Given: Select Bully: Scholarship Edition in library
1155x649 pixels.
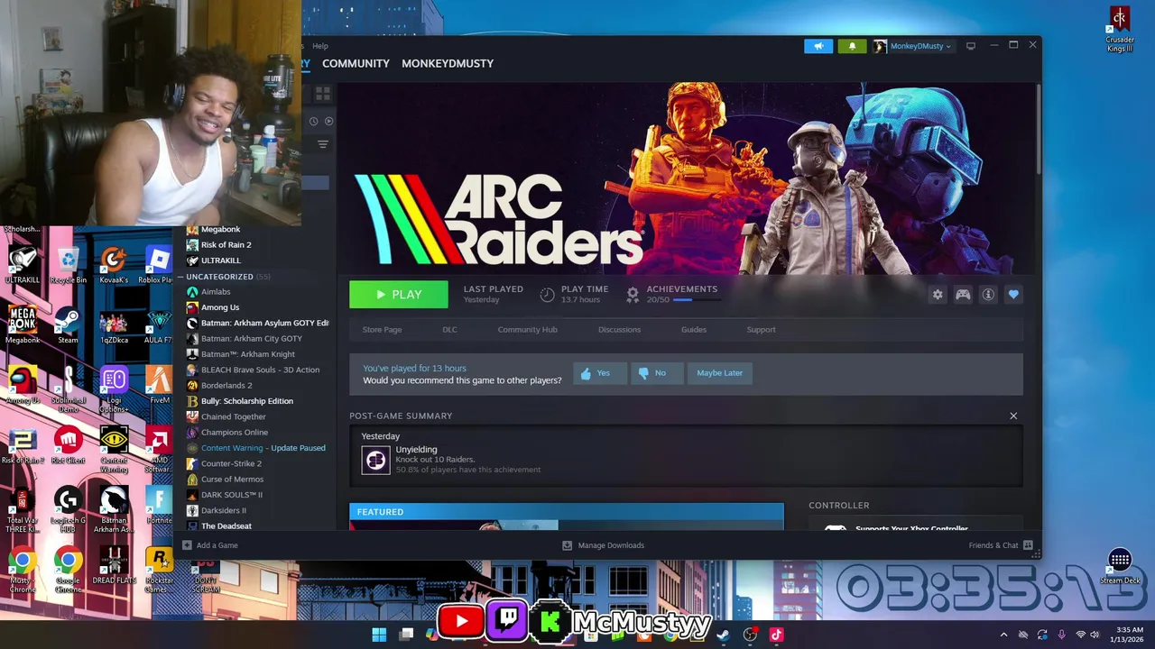Looking at the screenshot, I should click(247, 401).
